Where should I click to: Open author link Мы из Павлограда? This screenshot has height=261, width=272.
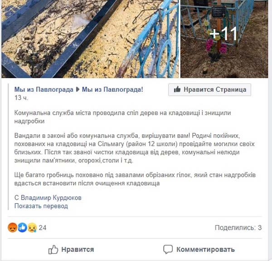point(44,89)
